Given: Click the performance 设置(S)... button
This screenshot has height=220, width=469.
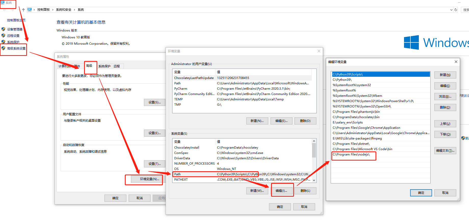Looking at the screenshot, I should click(x=155, y=102).
